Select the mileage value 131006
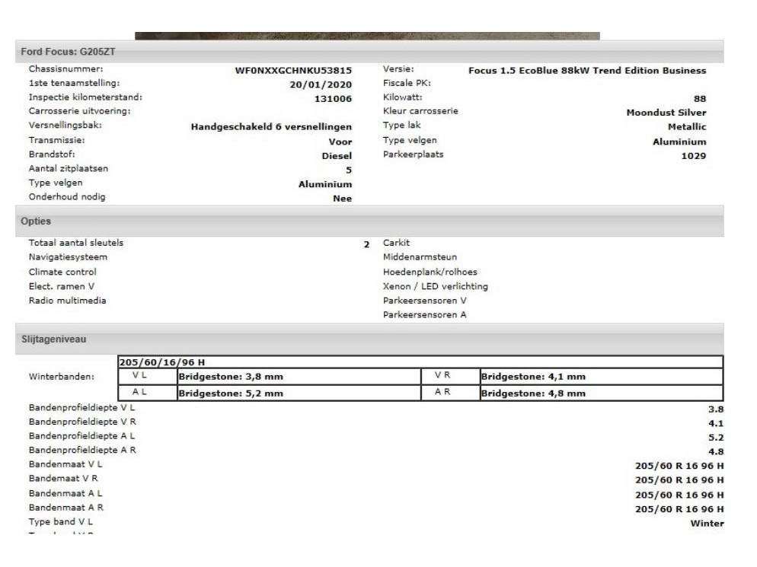757x567 pixels. pos(333,98)
